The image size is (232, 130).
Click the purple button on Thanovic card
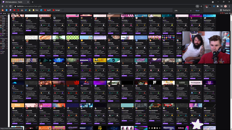(193, 101)
